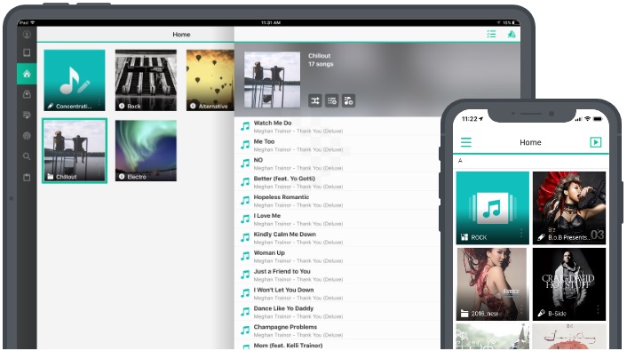627x351 pixels.
Task: Open the B.o.B Presents tile on the iPhone
Action: click(x=569, y=208)
